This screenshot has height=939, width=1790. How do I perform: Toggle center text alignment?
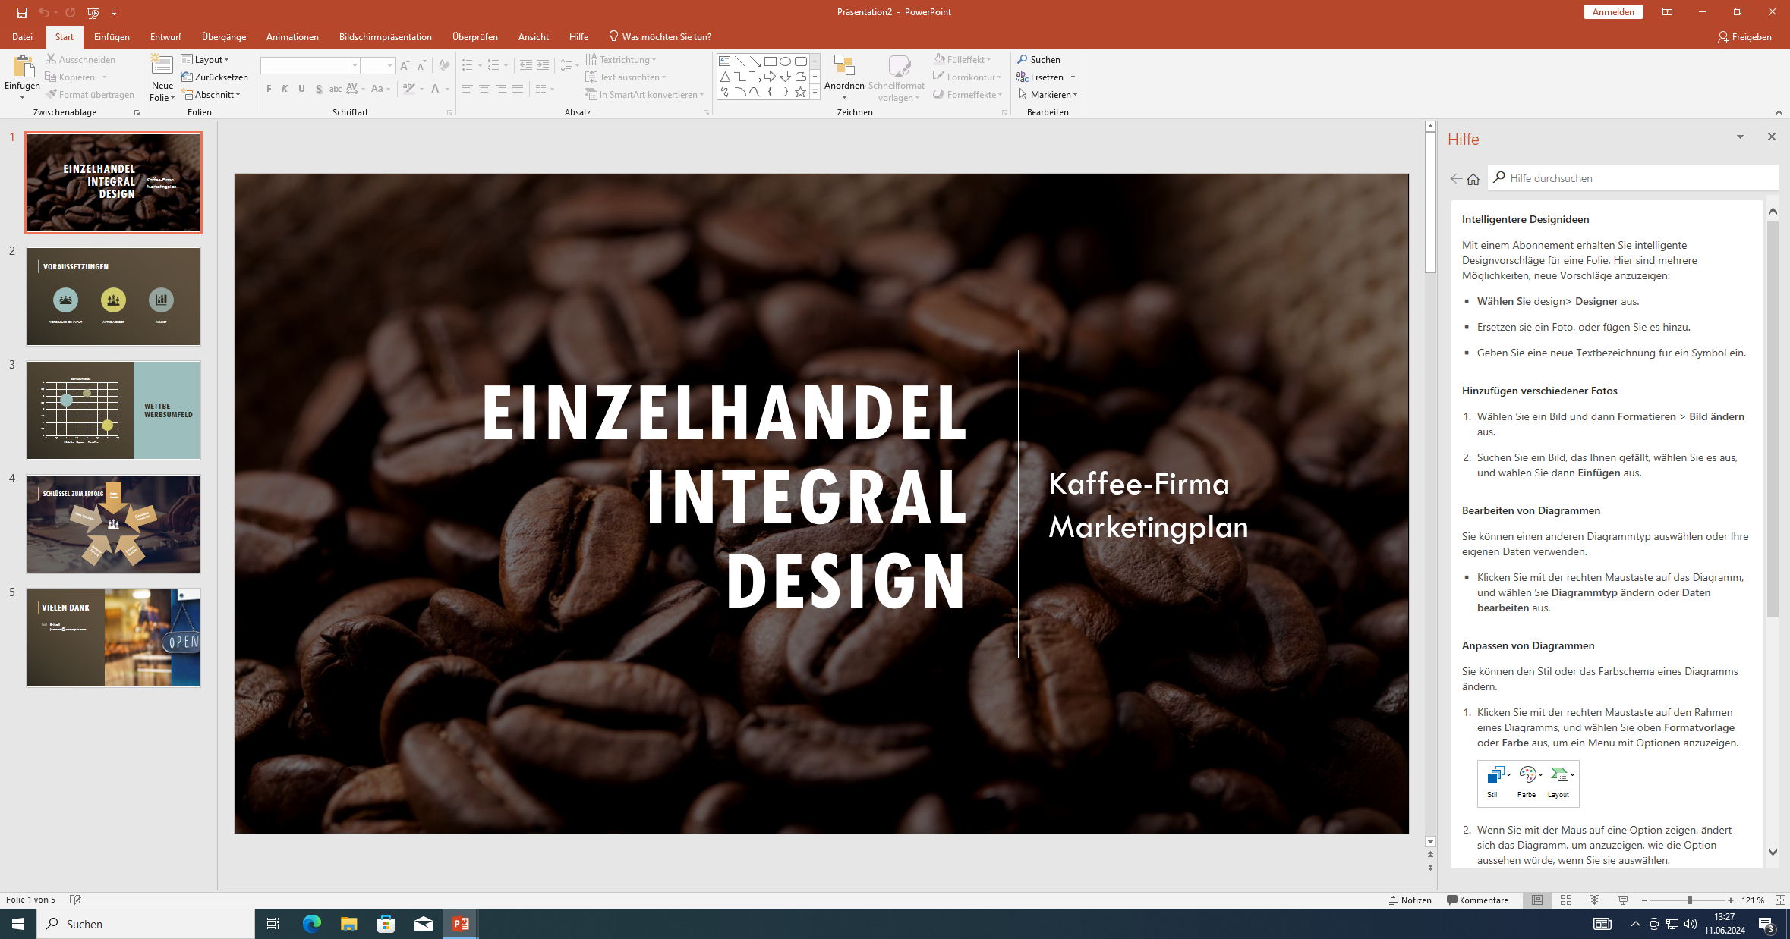(484, 89)
